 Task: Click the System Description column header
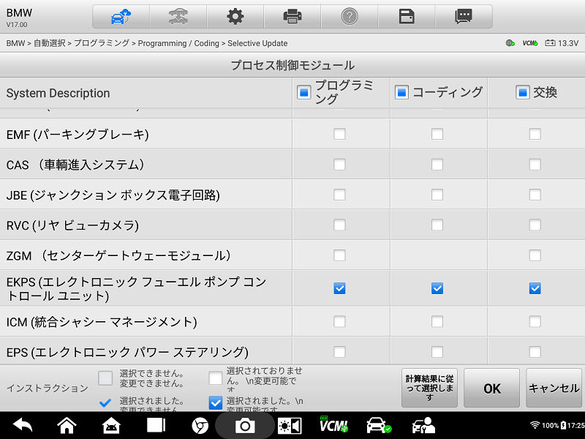click(58, 93)
